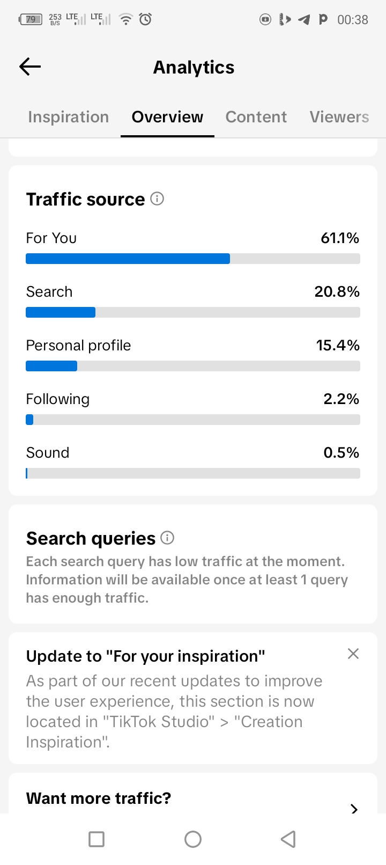Tap the Wi-Fi status icon
Image resolution: width=386 pixels, height=865 pixels.
click(x=126, y=19)
